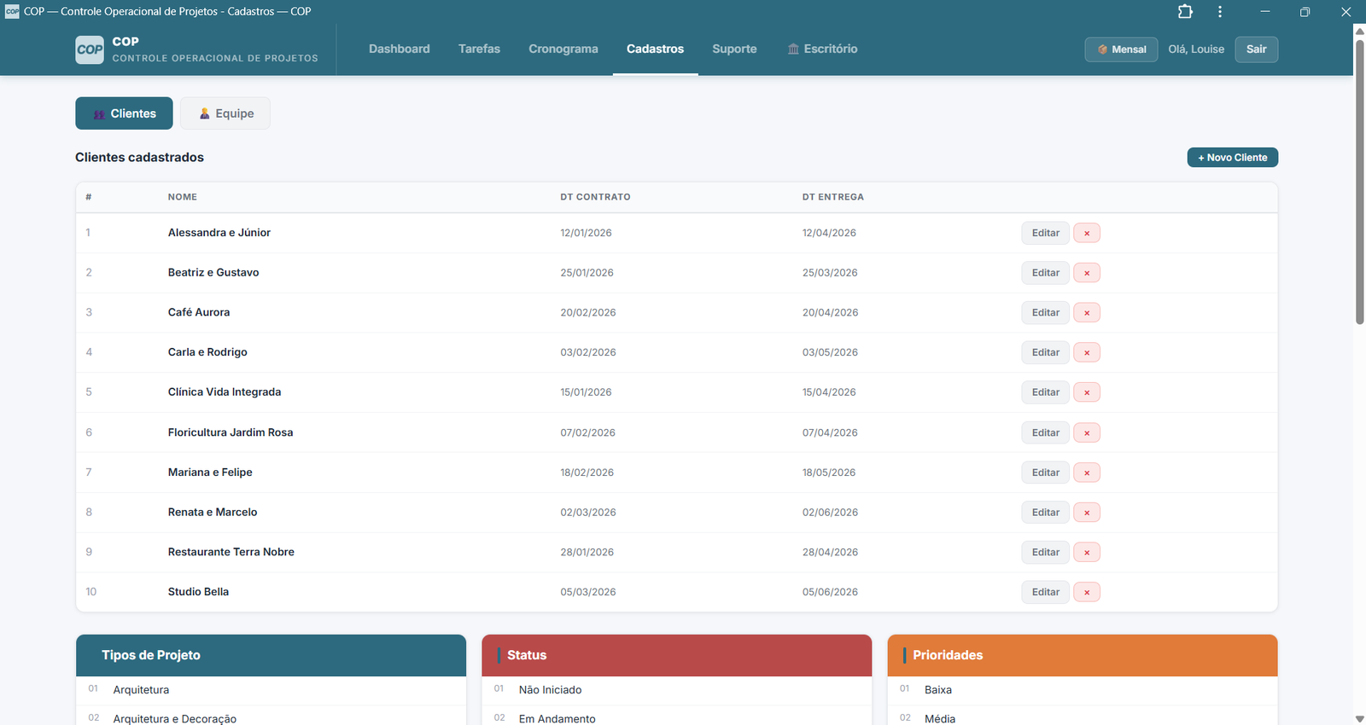Edit client Studio Bella
Image resolution: width=1366 pixels, height=725 pixels.
[1045, 592]
